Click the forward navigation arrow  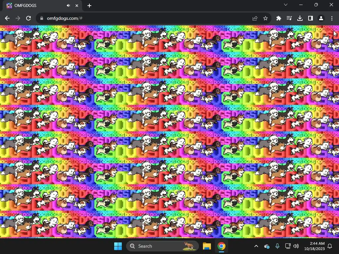click(18, 19)
